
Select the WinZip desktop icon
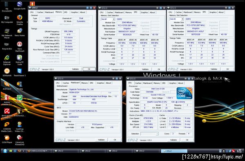20,86
